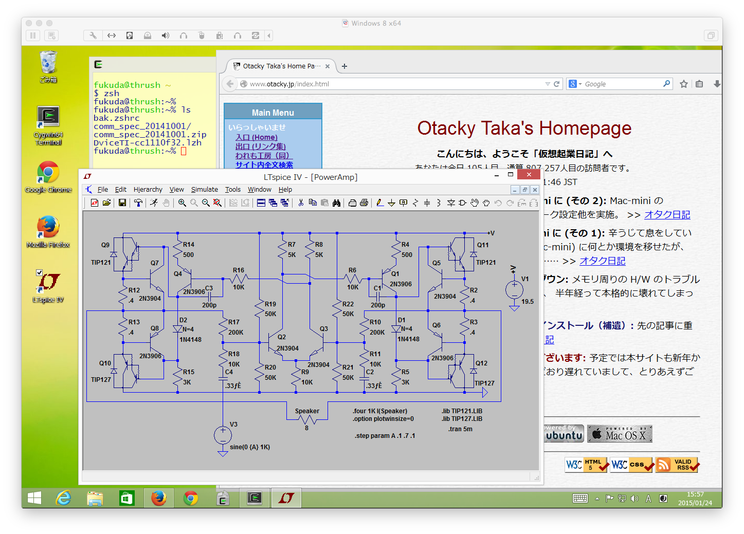The image size is (744, 534).
Task: Click the Cygwin terminal prompt area
Action: [x=184, y=151]
